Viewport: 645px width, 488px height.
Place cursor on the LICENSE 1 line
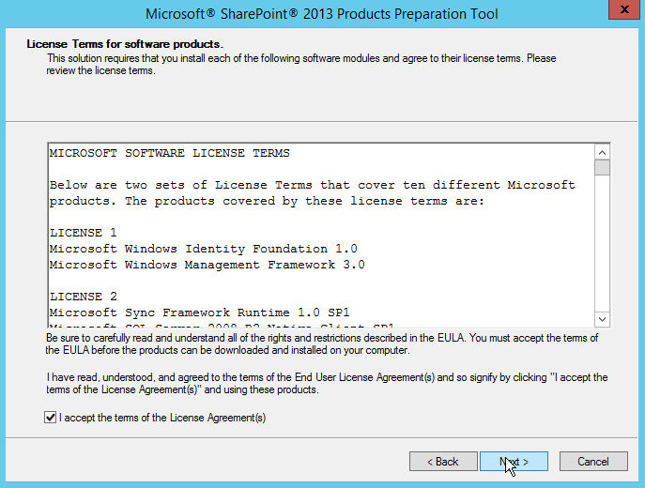coord(84,233)
